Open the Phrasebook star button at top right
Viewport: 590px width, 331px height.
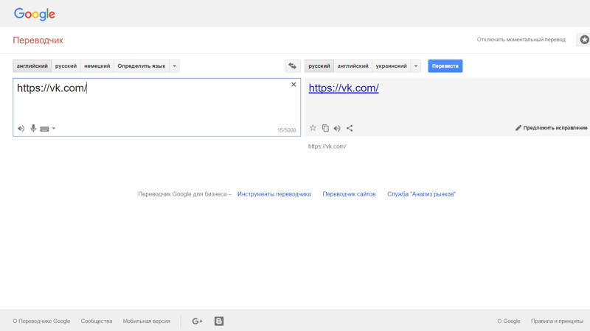pyautogui.click(x=584, y=40)
